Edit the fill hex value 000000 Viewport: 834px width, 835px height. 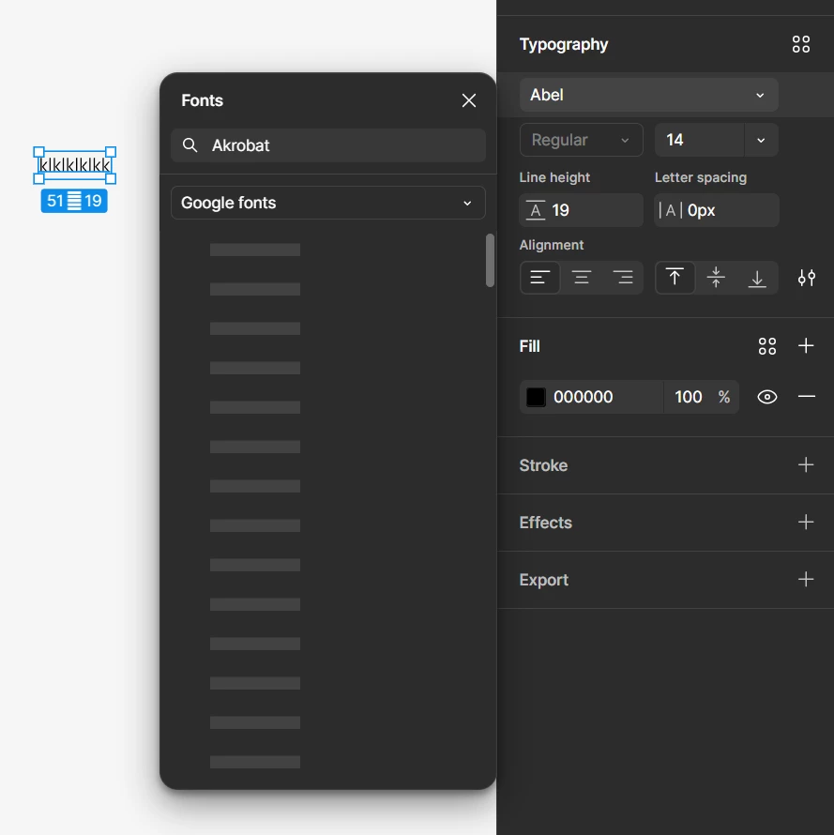584,397
